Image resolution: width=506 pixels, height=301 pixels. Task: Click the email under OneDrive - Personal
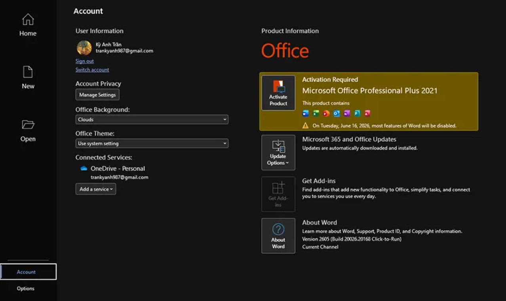click(120, 177)
